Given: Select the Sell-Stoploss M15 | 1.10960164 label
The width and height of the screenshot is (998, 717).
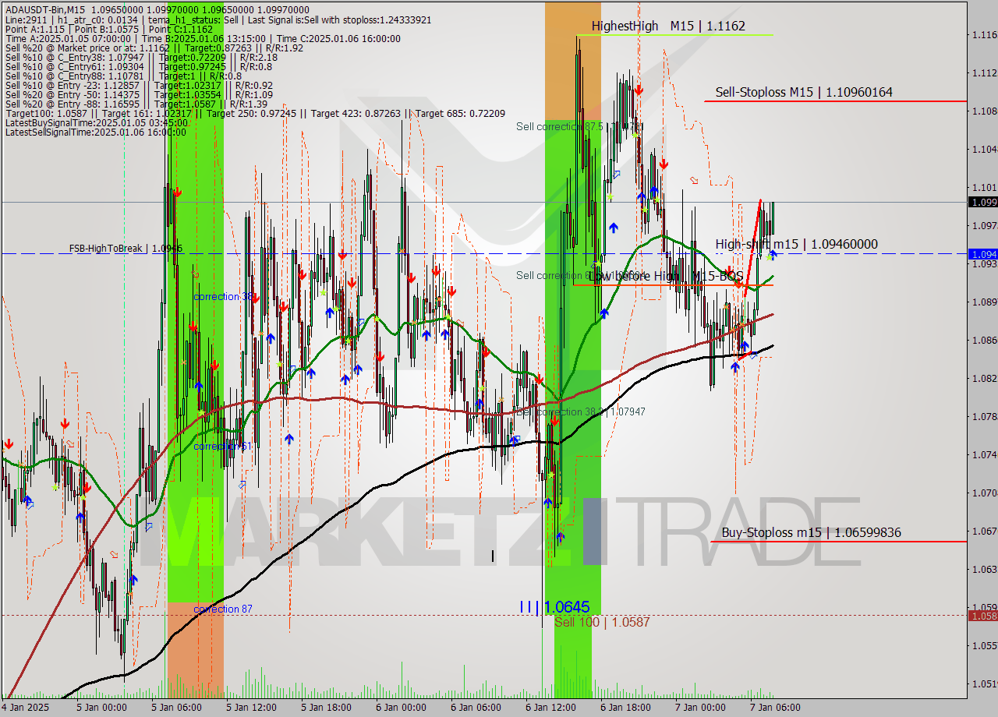Looking at the screenshot, I should 804,92.
